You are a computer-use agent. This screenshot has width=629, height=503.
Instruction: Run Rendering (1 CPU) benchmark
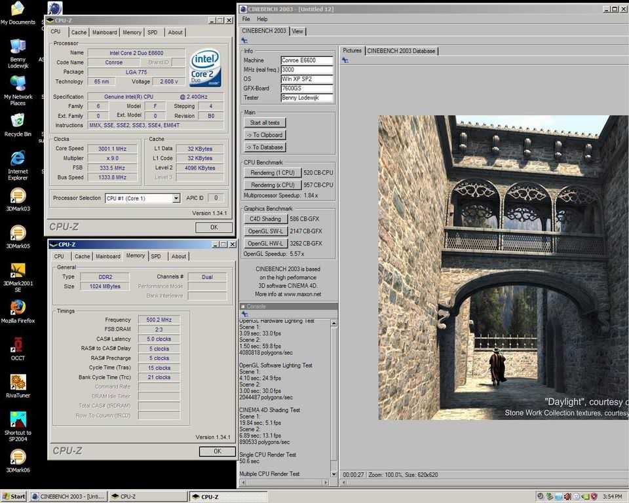click(x=273, y=172)
